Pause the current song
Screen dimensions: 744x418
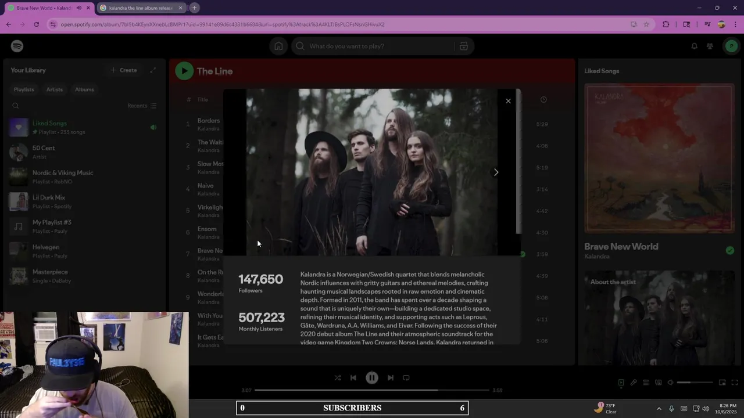tap(372, 377)
